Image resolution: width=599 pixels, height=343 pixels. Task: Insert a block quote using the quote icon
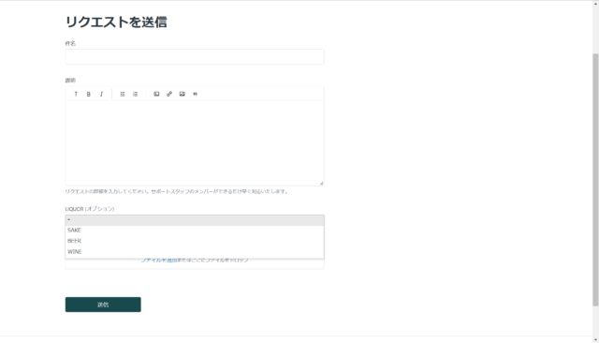[196, 94]
